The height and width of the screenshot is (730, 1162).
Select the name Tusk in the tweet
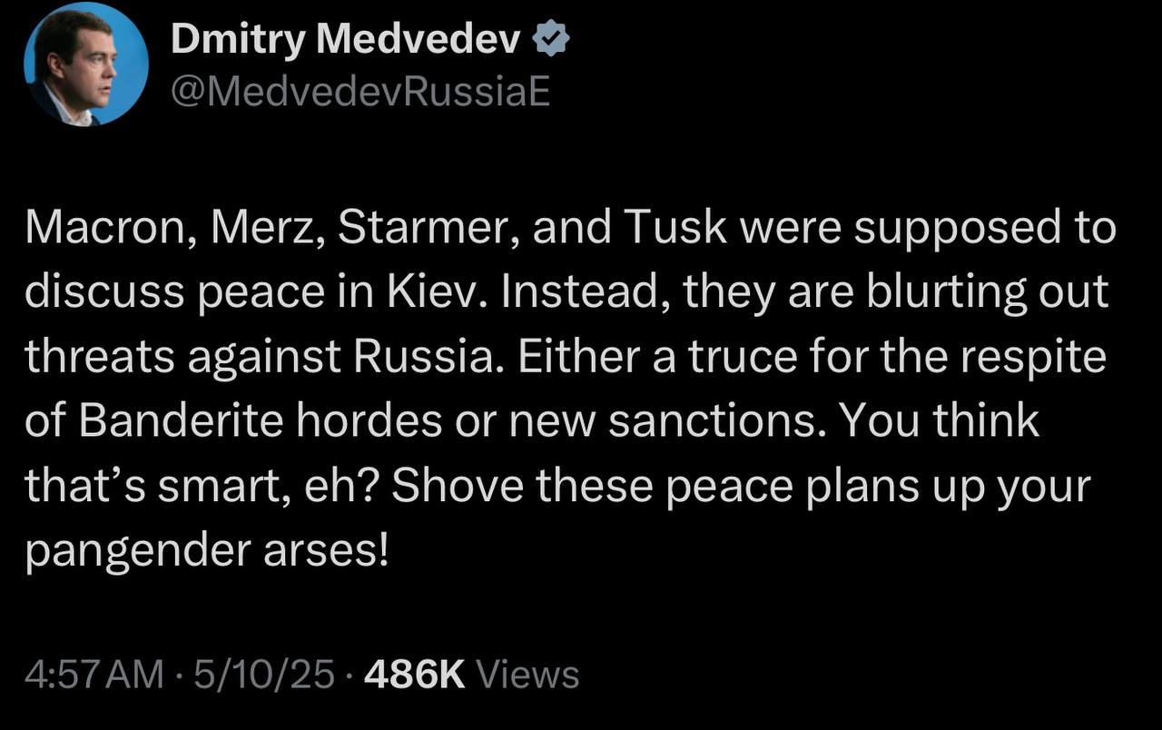[x=664, y=229]
